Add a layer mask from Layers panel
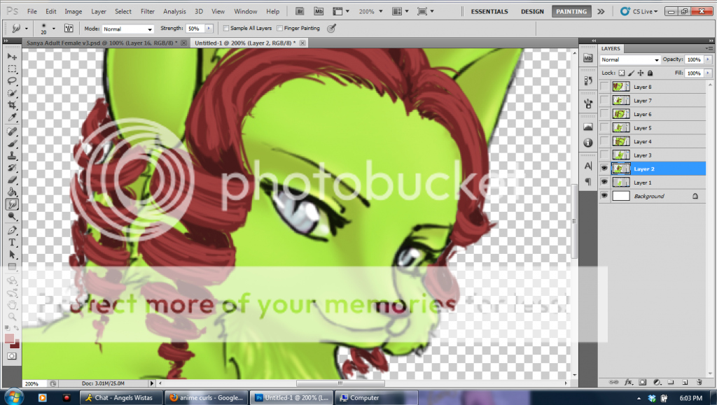 pyautogui.click(x=642, y=382)
